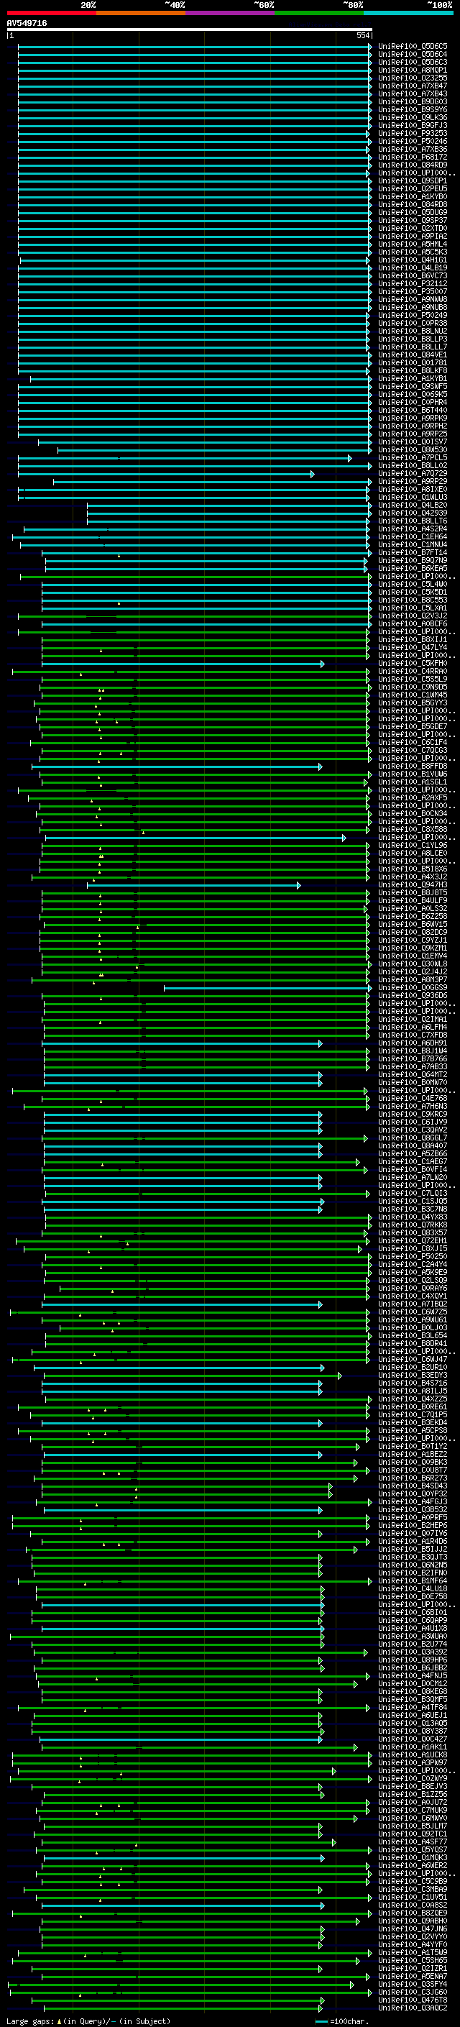Select hit label UniRef100_B5GYY3
460x2027 pixels.
pos(413,703)
